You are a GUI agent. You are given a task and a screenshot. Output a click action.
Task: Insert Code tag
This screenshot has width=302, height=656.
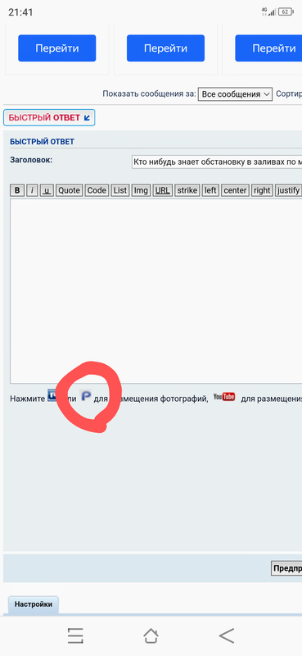tap(97, 190)
